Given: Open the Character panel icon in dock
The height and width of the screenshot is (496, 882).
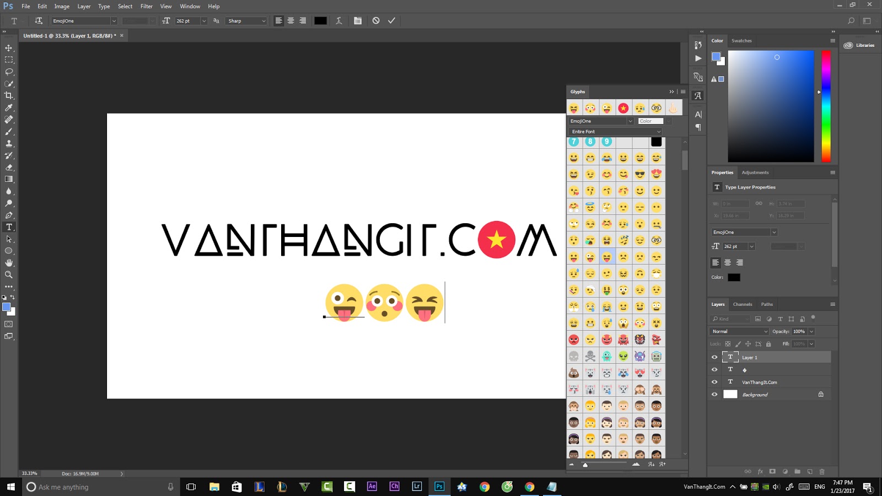Looking at the screenshot, I should pos(698,114).
